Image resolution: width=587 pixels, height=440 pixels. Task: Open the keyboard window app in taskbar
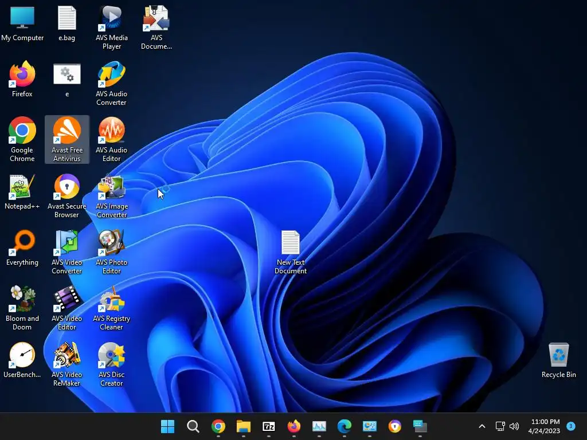[420, 426]
